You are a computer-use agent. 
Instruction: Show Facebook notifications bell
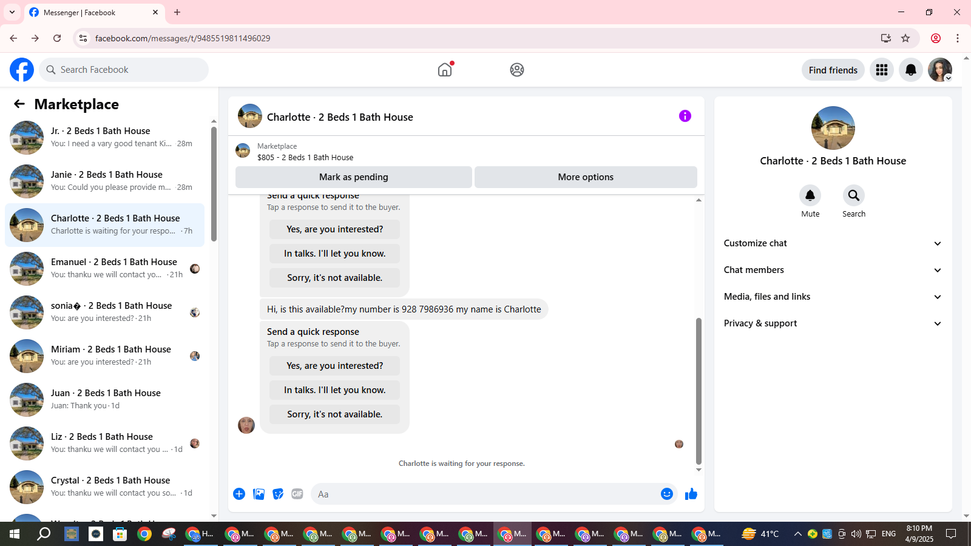[911, 70]
